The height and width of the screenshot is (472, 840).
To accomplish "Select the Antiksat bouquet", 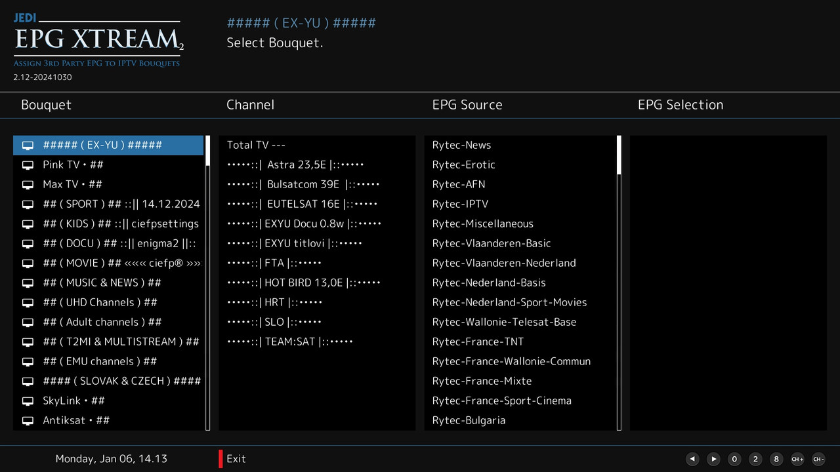I will pos(108,420).
